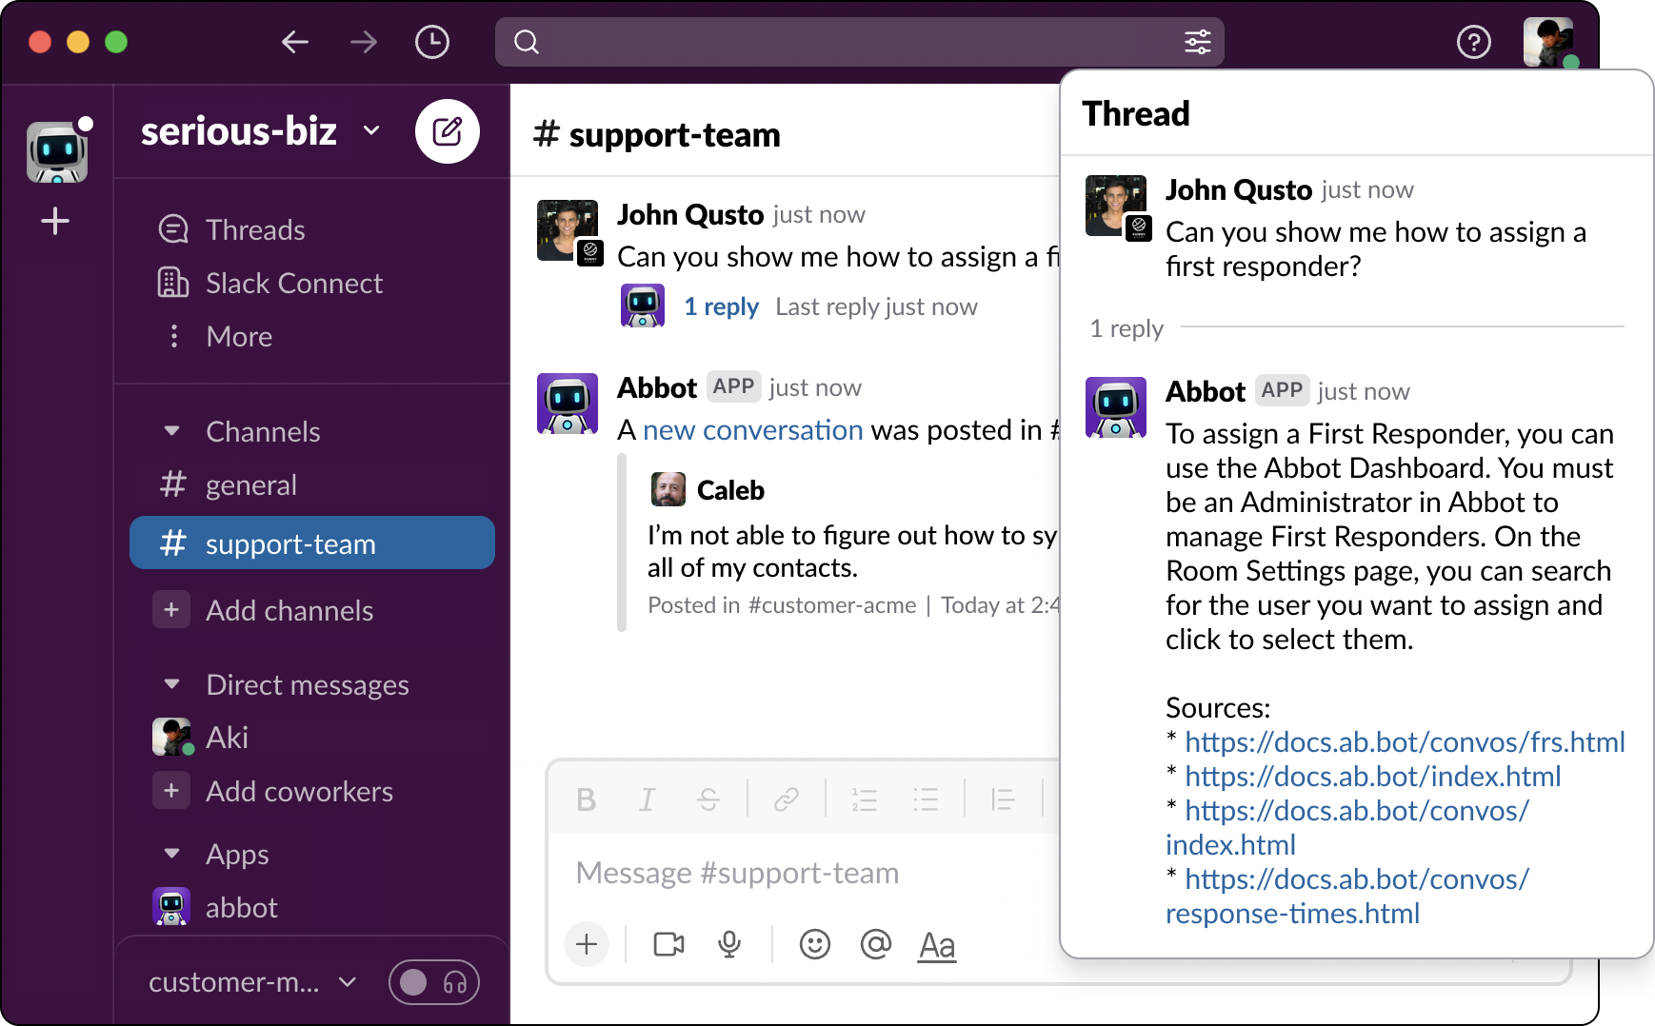Insert a link into the message

(787, 799)
